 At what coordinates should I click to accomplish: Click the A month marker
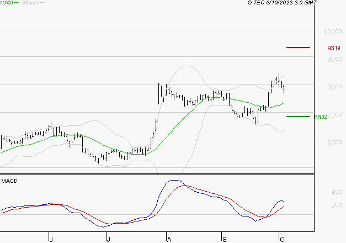pos(169,239)
